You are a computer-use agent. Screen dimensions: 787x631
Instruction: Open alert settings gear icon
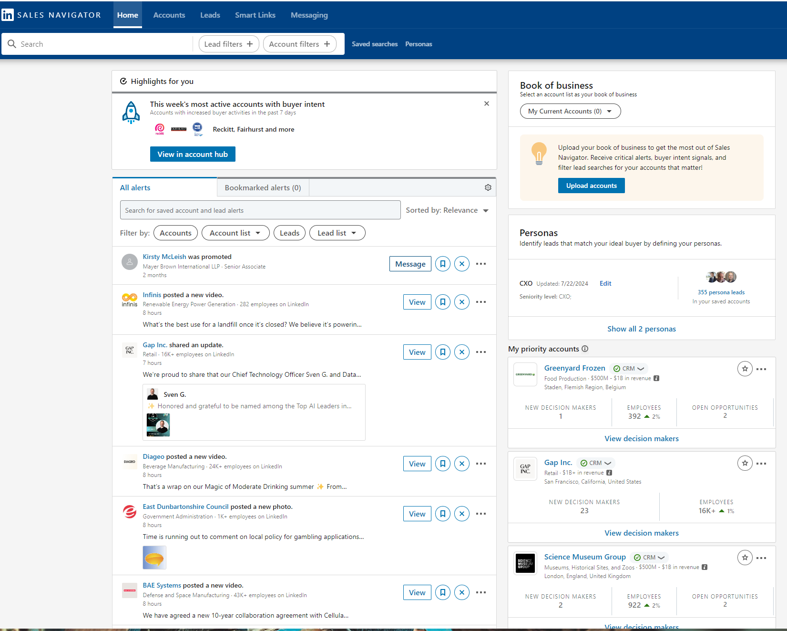[488, 187]
